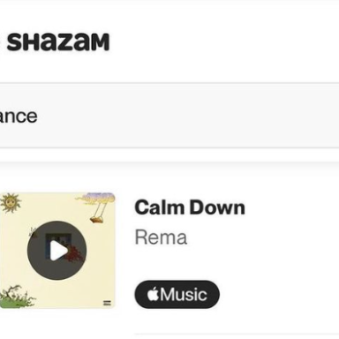Image resolution: width=339 pixels, height=339 pixels.
Task: Click the advisory badge on album cover
Action: coord(107,303)
